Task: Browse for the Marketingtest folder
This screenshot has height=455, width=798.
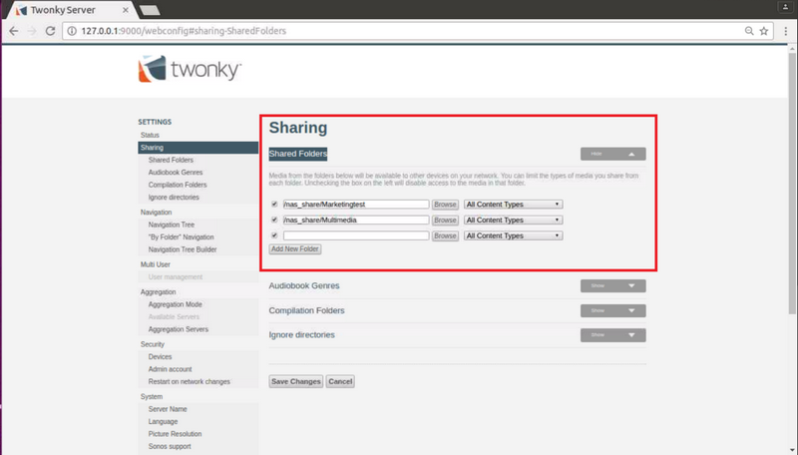Action: click(x=445, y=205)
